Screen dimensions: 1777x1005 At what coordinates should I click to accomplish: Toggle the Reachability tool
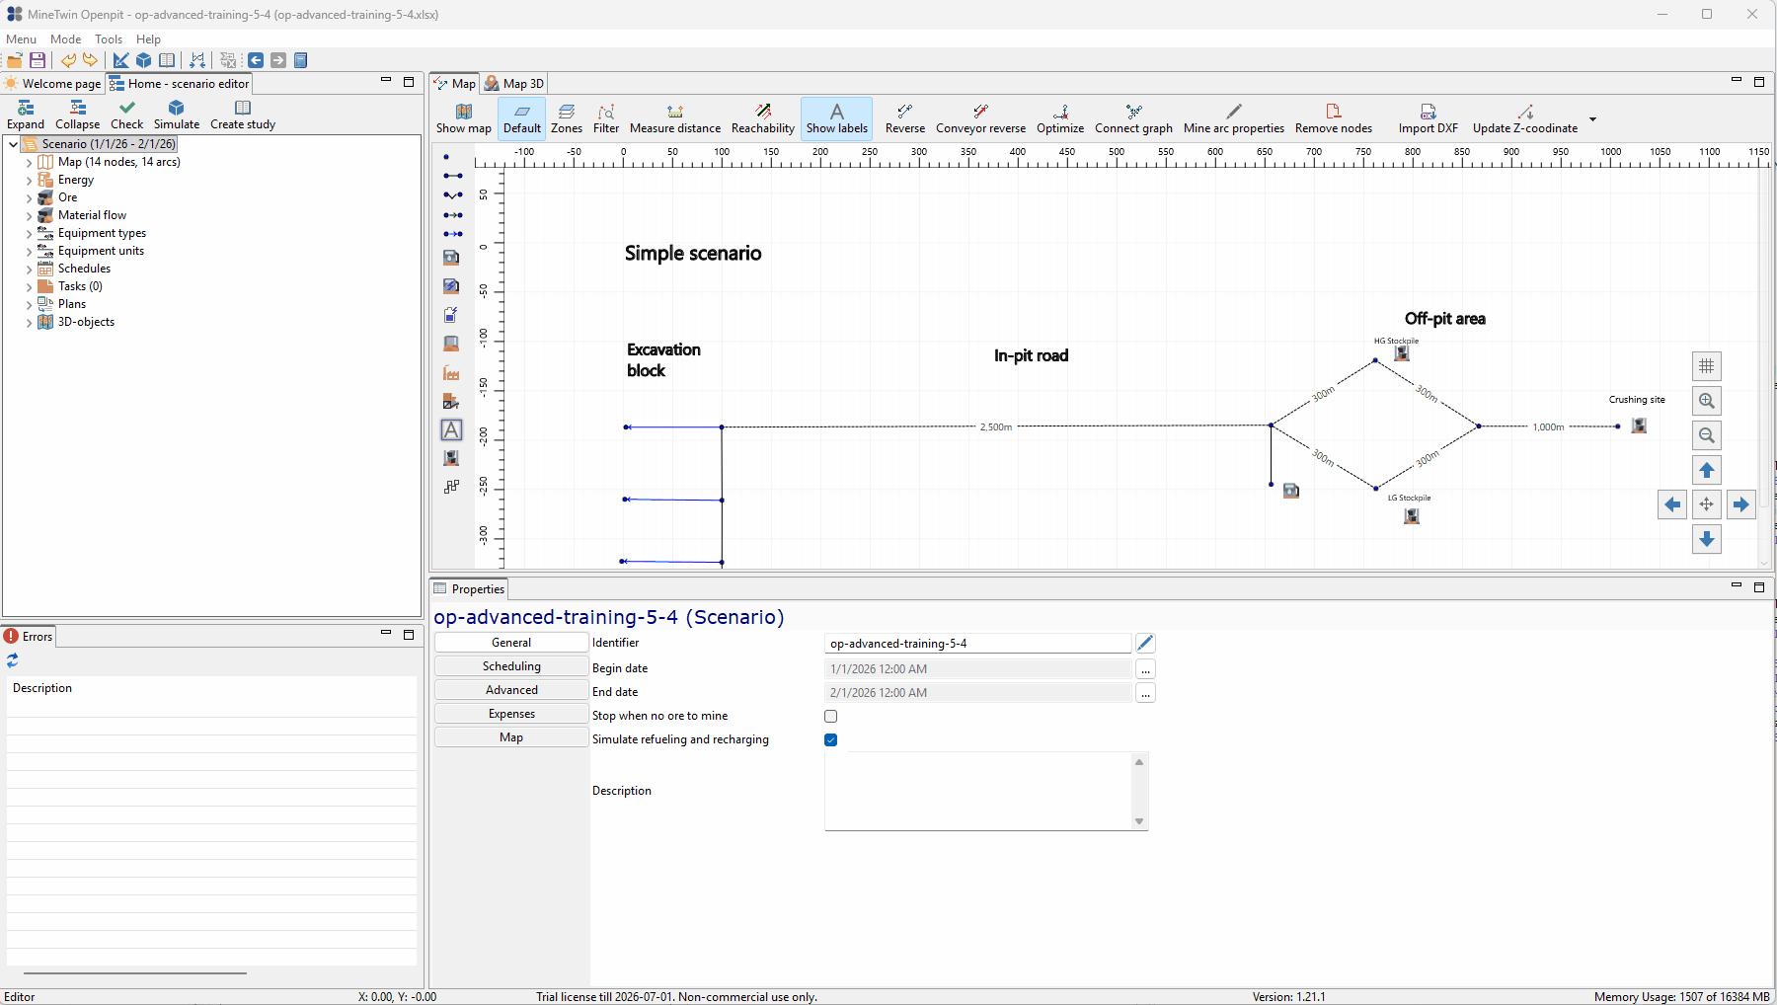(x=763, y=118)
